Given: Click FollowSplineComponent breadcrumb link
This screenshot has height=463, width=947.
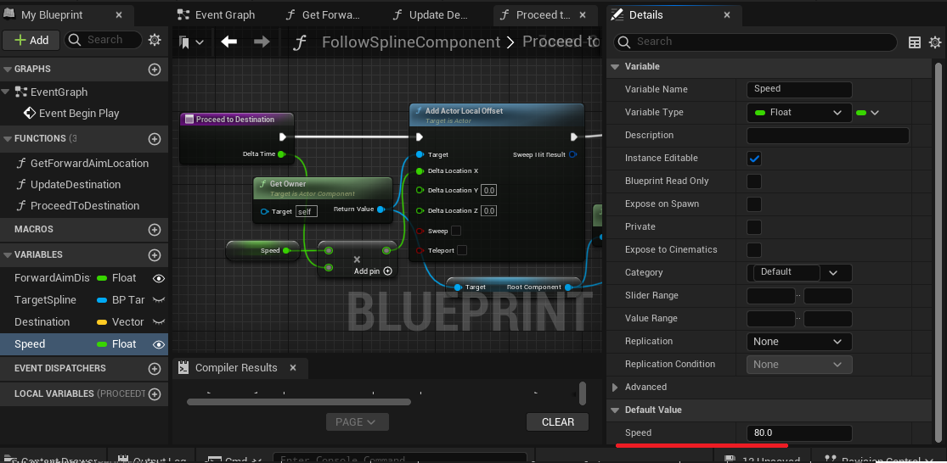Looking at the screenshot, I should (x=411, y=42).
